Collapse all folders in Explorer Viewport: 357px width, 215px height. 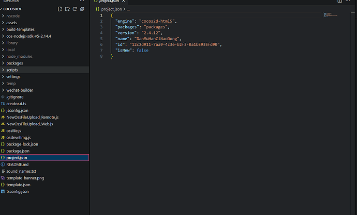82,9
